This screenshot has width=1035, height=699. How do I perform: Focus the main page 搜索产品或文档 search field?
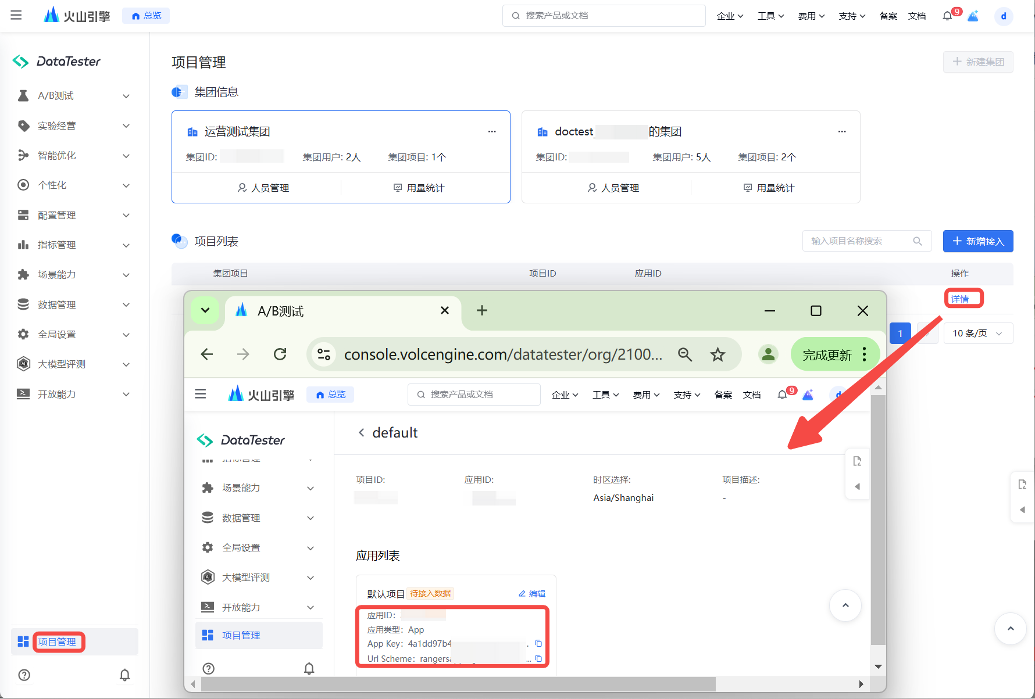[604, 16]
